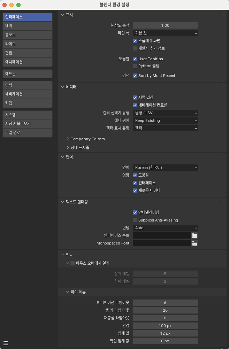Grab the 표시 panel drag handle
The height and width of the screenshot is (349, 229).
pos(222,15)
